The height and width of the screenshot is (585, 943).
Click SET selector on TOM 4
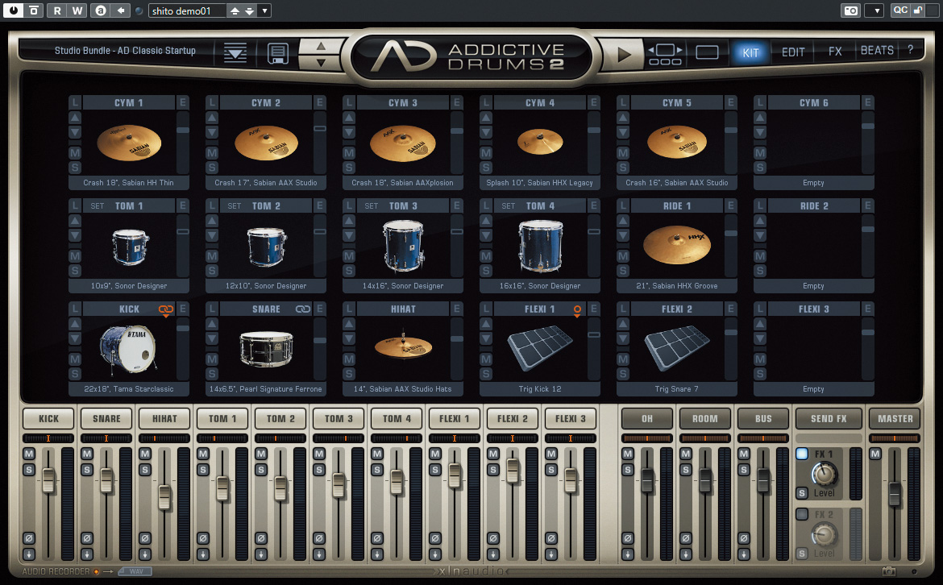[x=509, y=206]
